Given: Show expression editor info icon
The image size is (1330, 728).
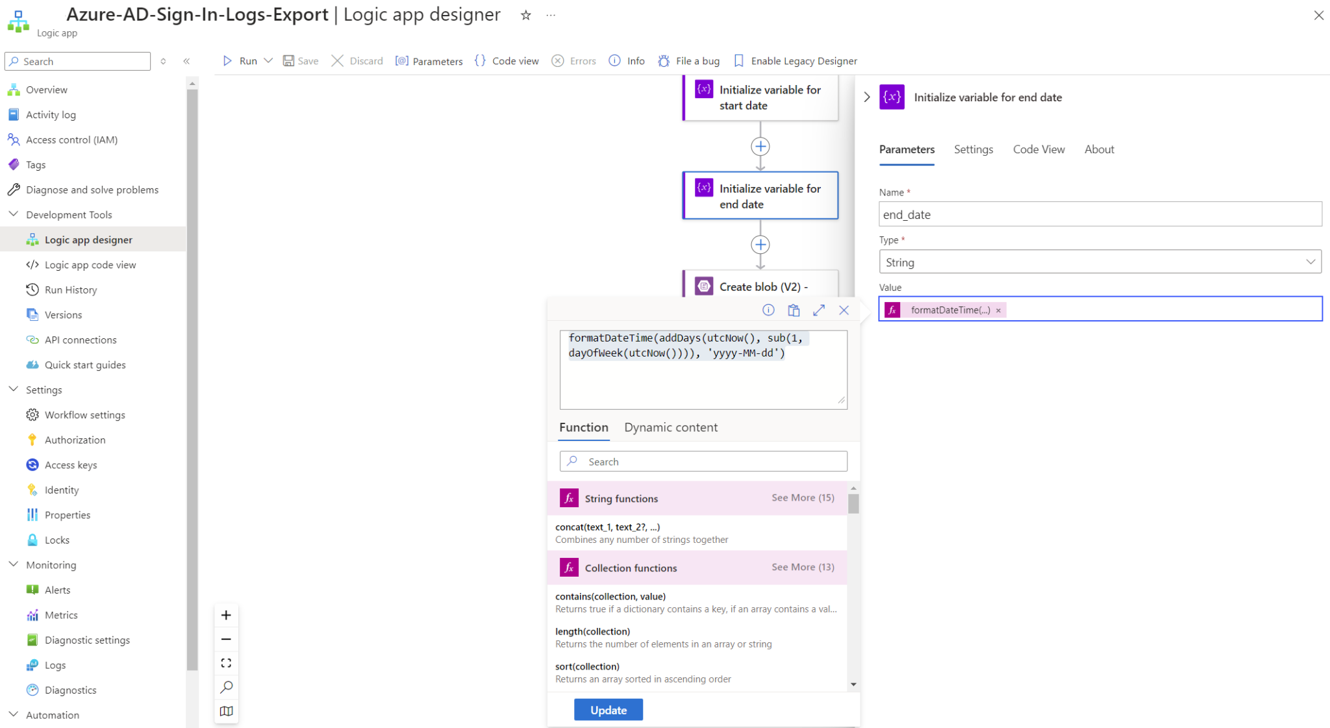Looking at the screenshot, I should (768, 310).
